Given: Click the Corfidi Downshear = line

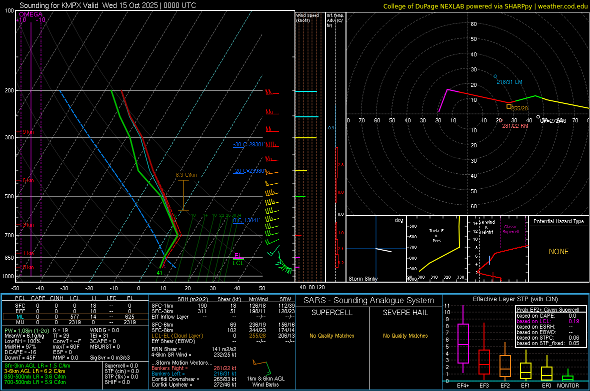Looking at the screenshot, I should pyautogui.click(x=194, y=379).
